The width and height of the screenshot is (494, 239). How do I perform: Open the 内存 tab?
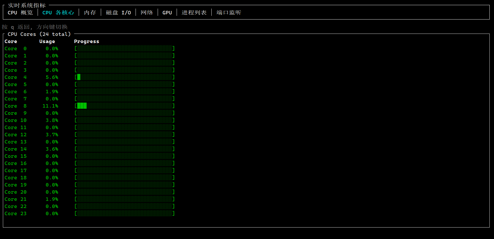pyautogui.click(x=90, y=13)
